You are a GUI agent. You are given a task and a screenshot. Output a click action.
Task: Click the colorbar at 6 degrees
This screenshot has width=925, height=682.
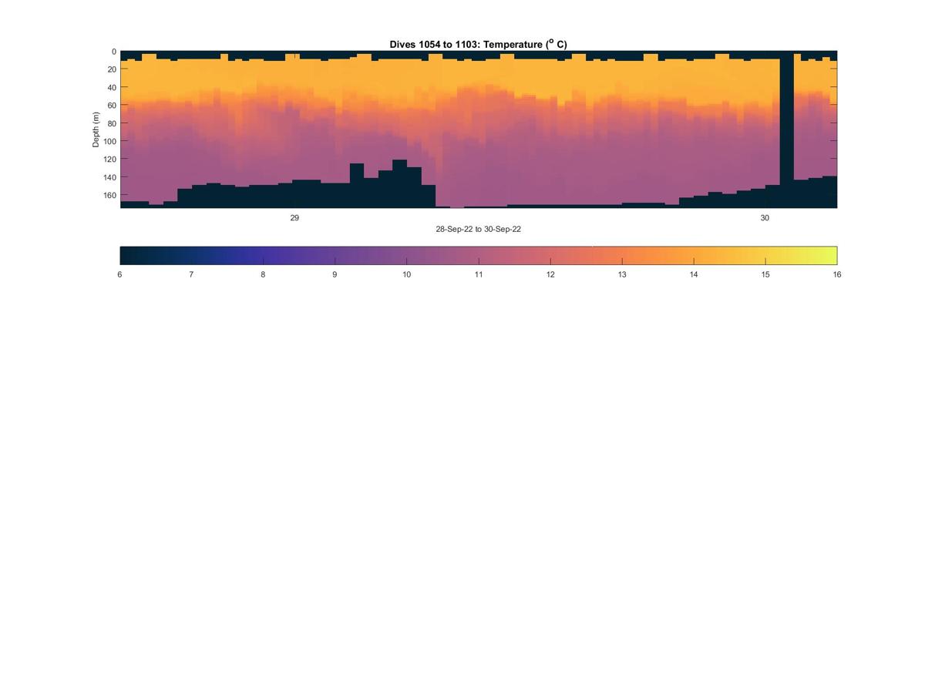click(x=122, y=255)
